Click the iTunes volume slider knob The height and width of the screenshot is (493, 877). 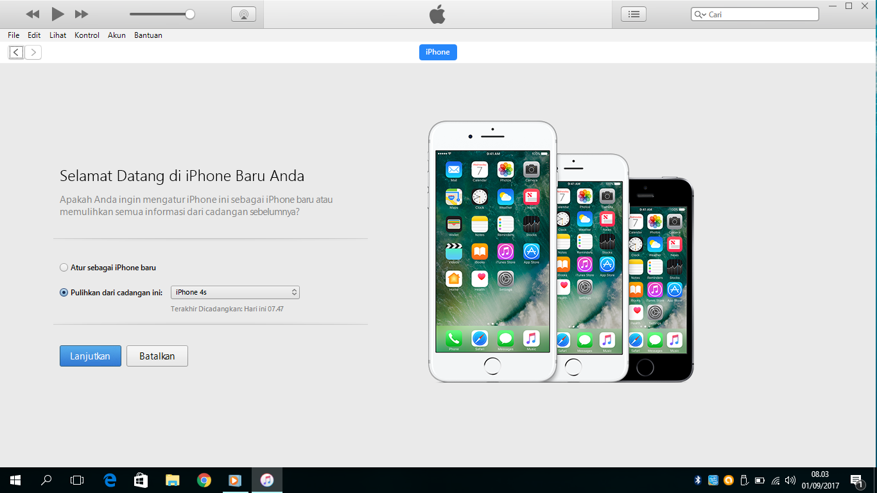[190, 14]
